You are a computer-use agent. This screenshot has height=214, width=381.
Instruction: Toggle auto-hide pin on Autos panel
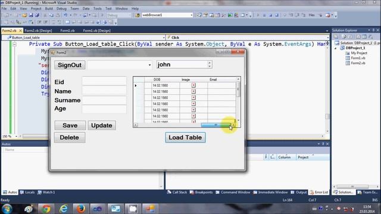coord(323,144)
